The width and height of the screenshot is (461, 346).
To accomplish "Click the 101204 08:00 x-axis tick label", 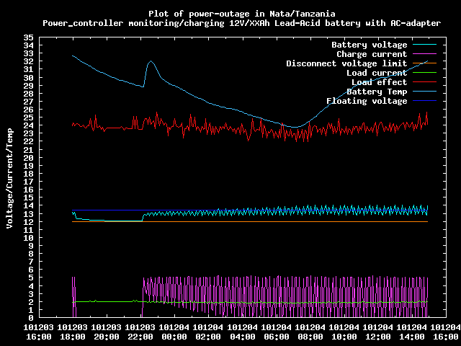I will point(310,331).
